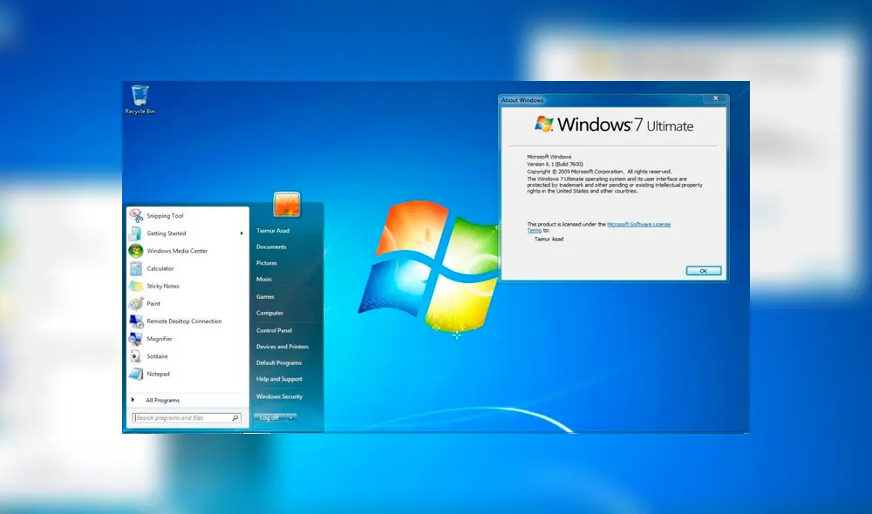Click the Windows 7 Ultimate logo banner
872x514 pixels.
[614, 125]
